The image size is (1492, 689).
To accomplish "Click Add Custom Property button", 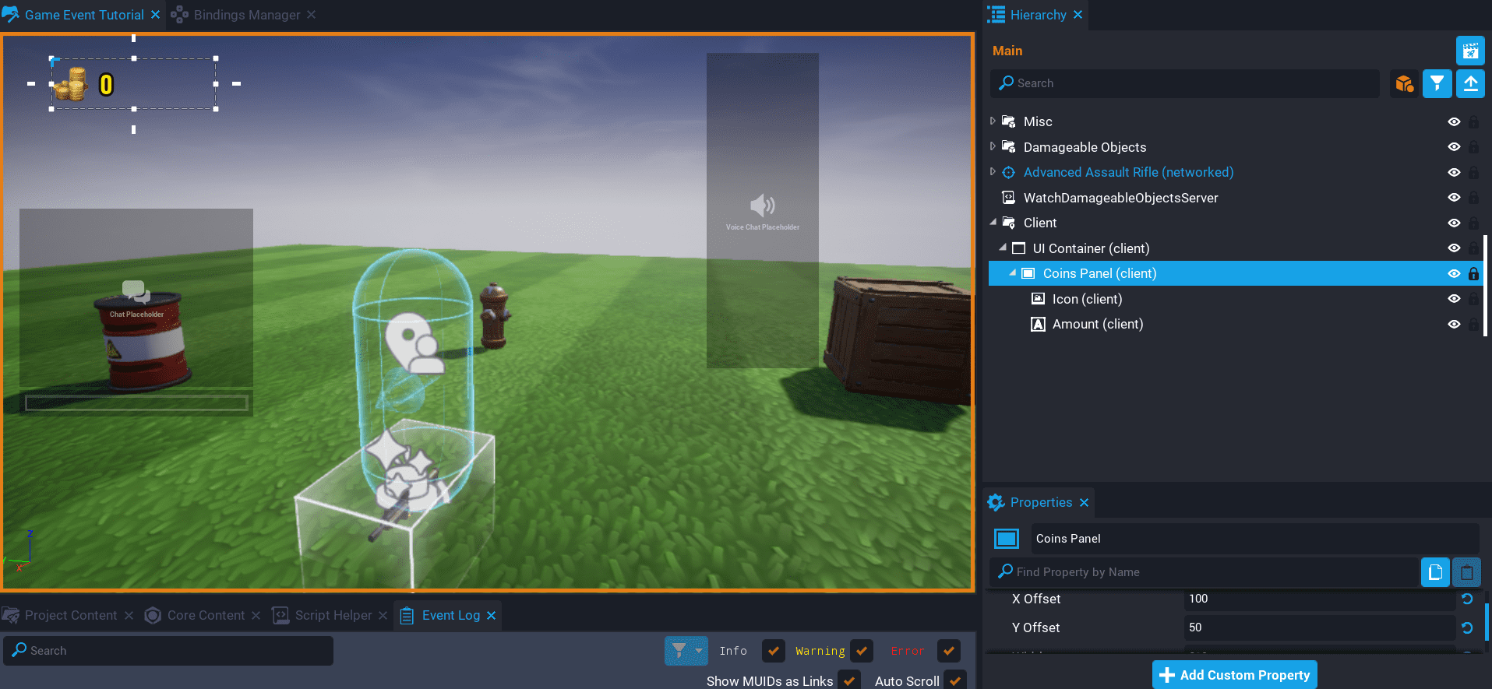I will pos(1234,675).
